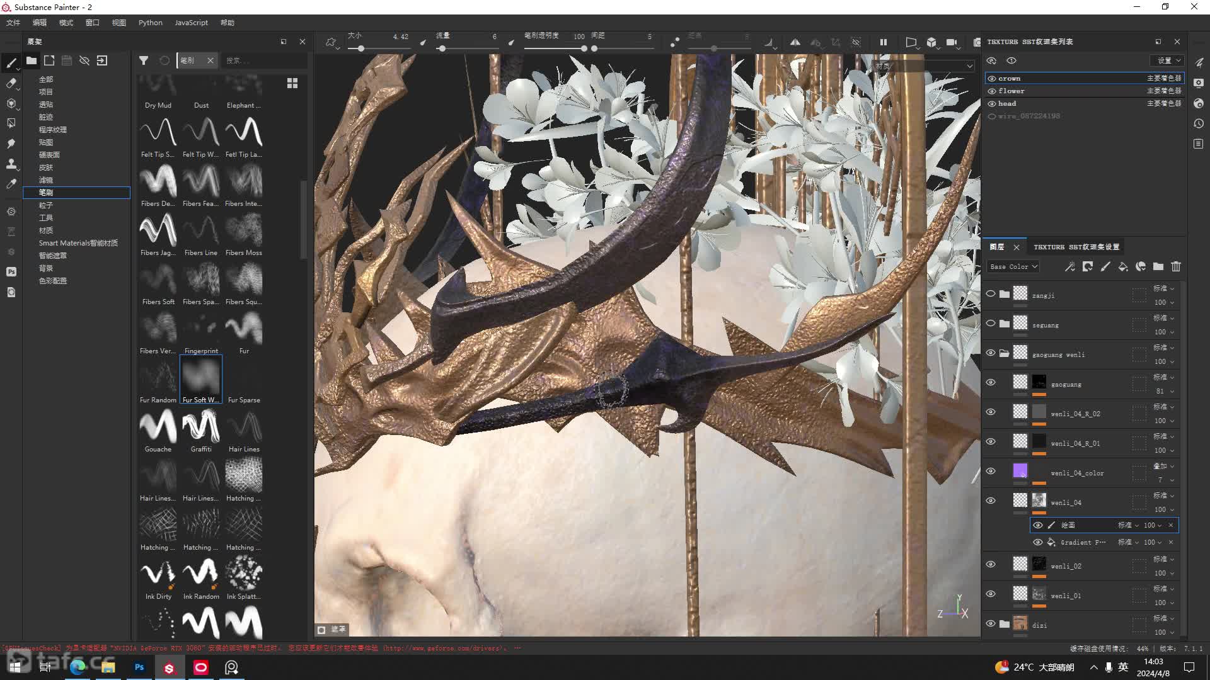Image resolution: width=1210 pixels, height=680 pixels.
Task: Select the Smart Materials智能材质 category
Action: [x=78, y=243]
